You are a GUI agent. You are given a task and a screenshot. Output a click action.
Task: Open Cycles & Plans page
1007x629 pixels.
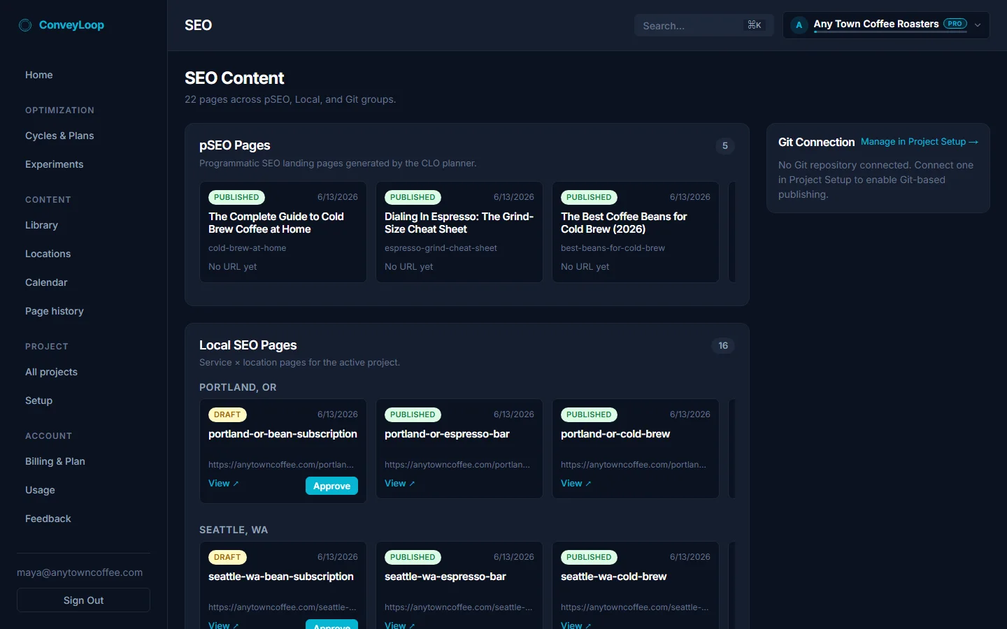coord(59,136)
